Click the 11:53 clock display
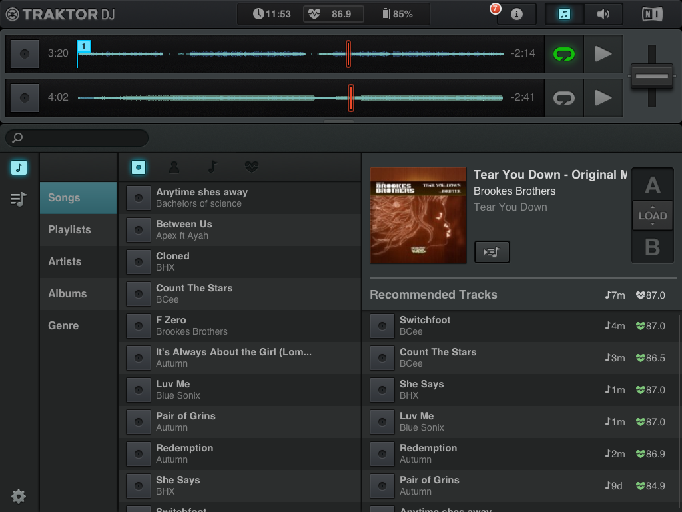This screenshot has width=682, height=512. coord(272,15)
